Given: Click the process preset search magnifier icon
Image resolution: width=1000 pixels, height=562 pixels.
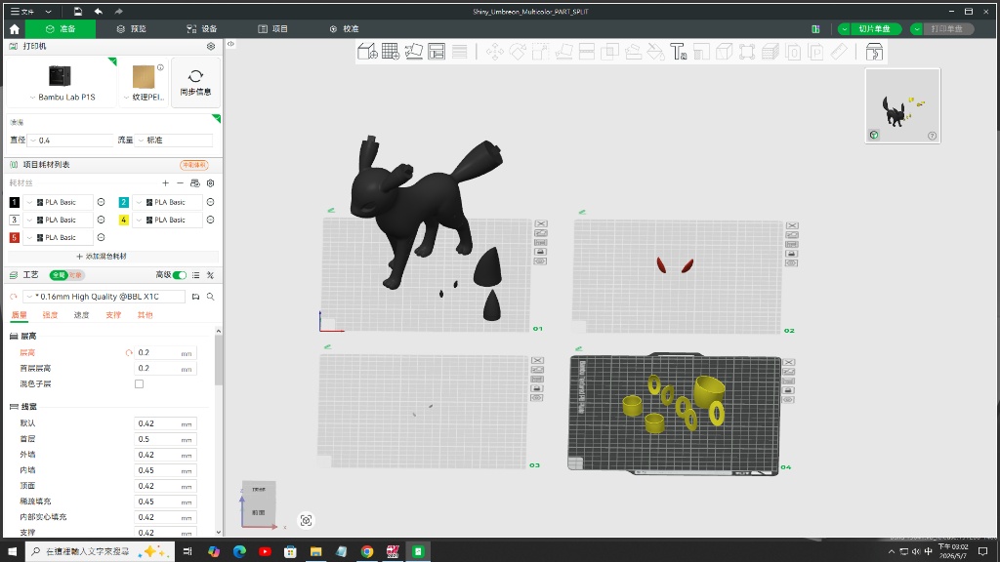Looking at the screenshot, I should (211, 297).
